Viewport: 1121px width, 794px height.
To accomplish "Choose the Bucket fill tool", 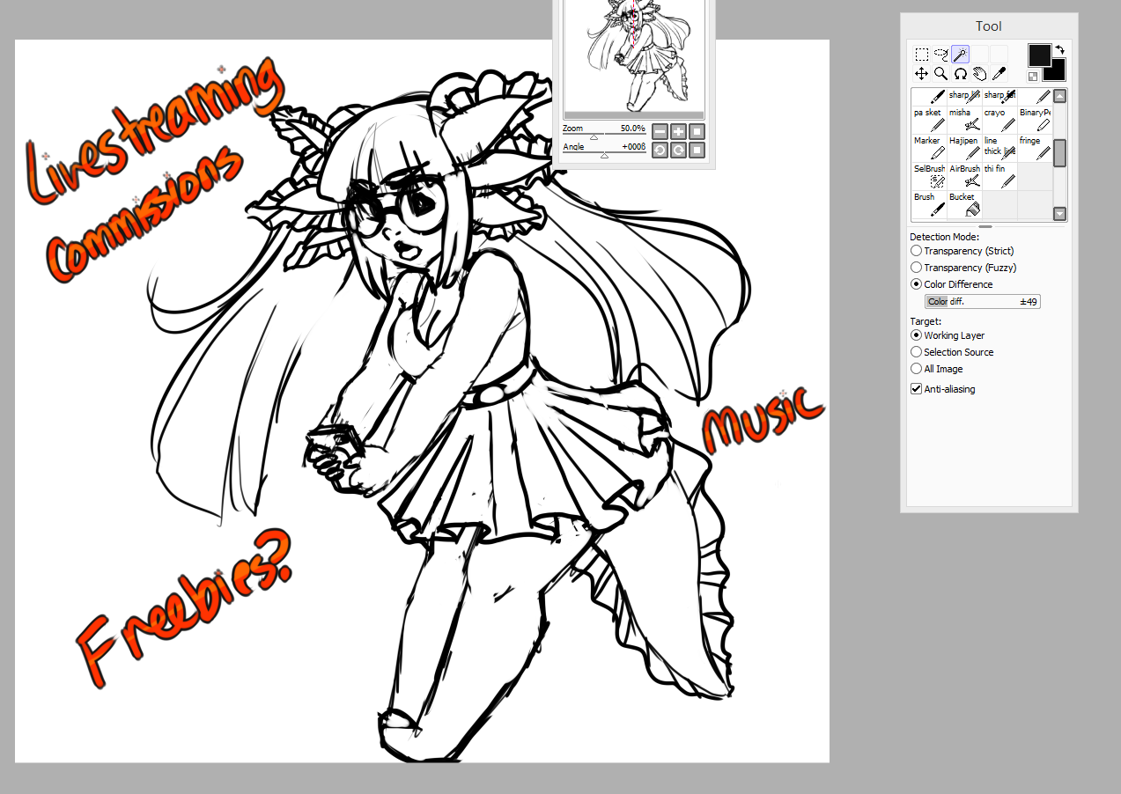I will pyautogui.click(x=964, y=204).
